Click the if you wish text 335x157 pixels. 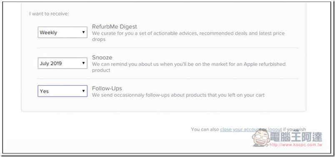pyautogui.click(x=295, y=129)
